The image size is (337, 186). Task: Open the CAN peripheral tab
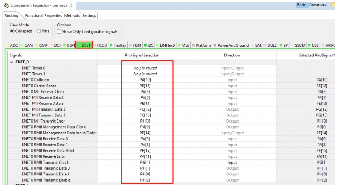point(29,45)
